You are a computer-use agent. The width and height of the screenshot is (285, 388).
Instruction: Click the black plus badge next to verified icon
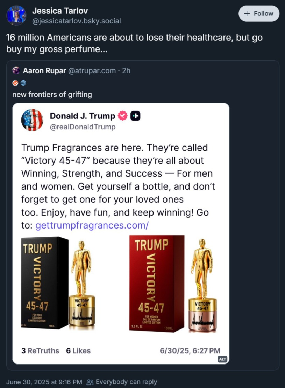click(135, 116)
